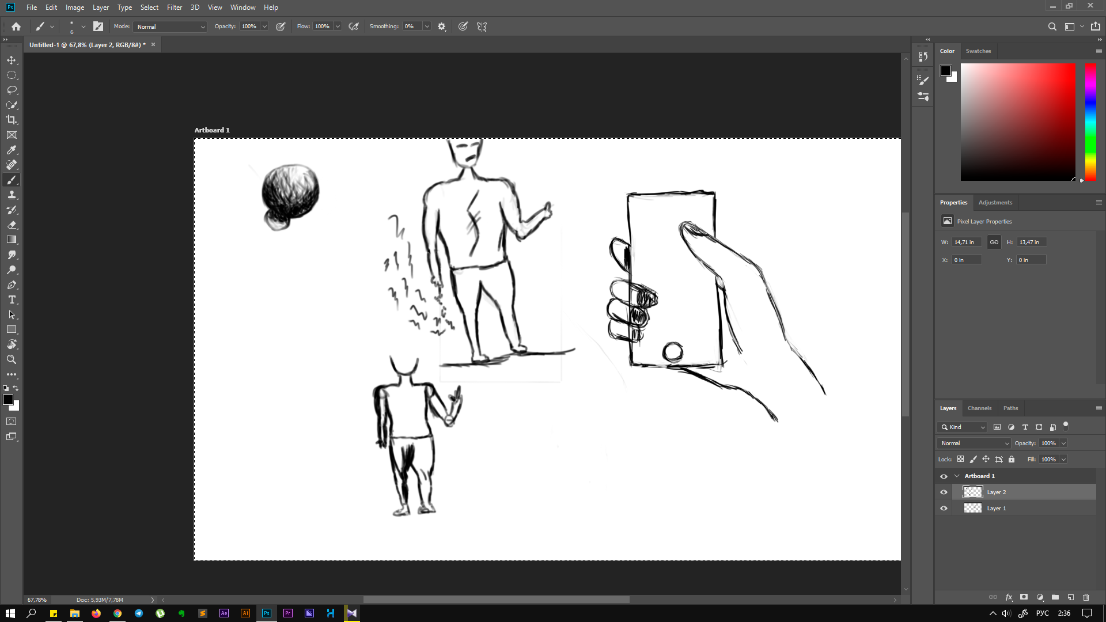This screenshot has height=622, width=1106.
Task: Select the Zoom tool
Action: [x=12, y=359]
